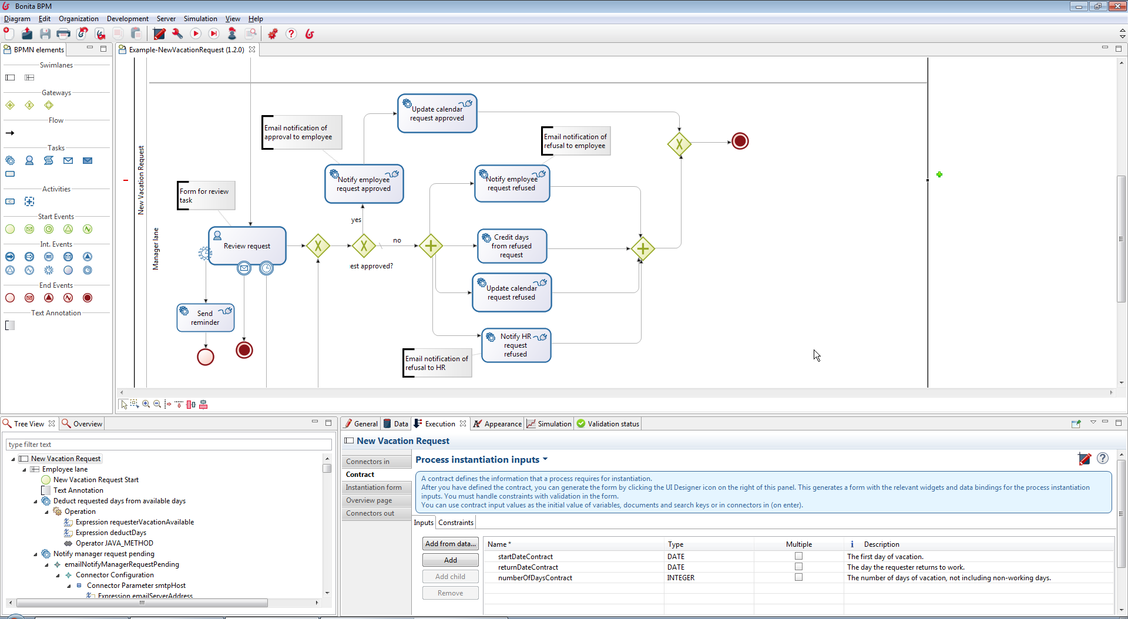Toggle Multiple checkbox for returnDateContract

point(798,567)
